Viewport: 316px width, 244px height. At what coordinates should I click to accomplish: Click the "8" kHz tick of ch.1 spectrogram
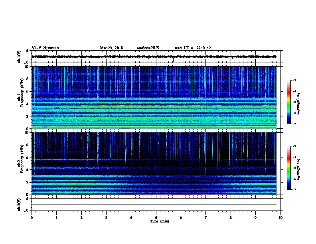point(28,79)
